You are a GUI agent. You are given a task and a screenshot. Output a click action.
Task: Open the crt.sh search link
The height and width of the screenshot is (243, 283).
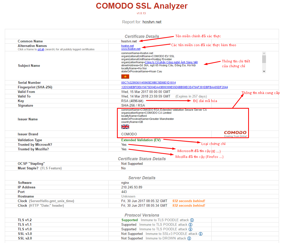click(x=41, y=50)
